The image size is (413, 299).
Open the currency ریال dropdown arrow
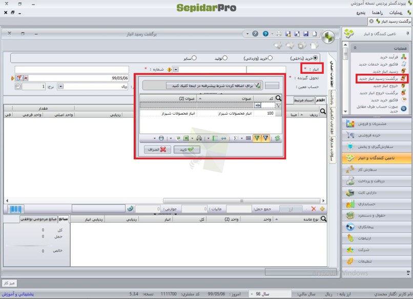tap(60, 87)
